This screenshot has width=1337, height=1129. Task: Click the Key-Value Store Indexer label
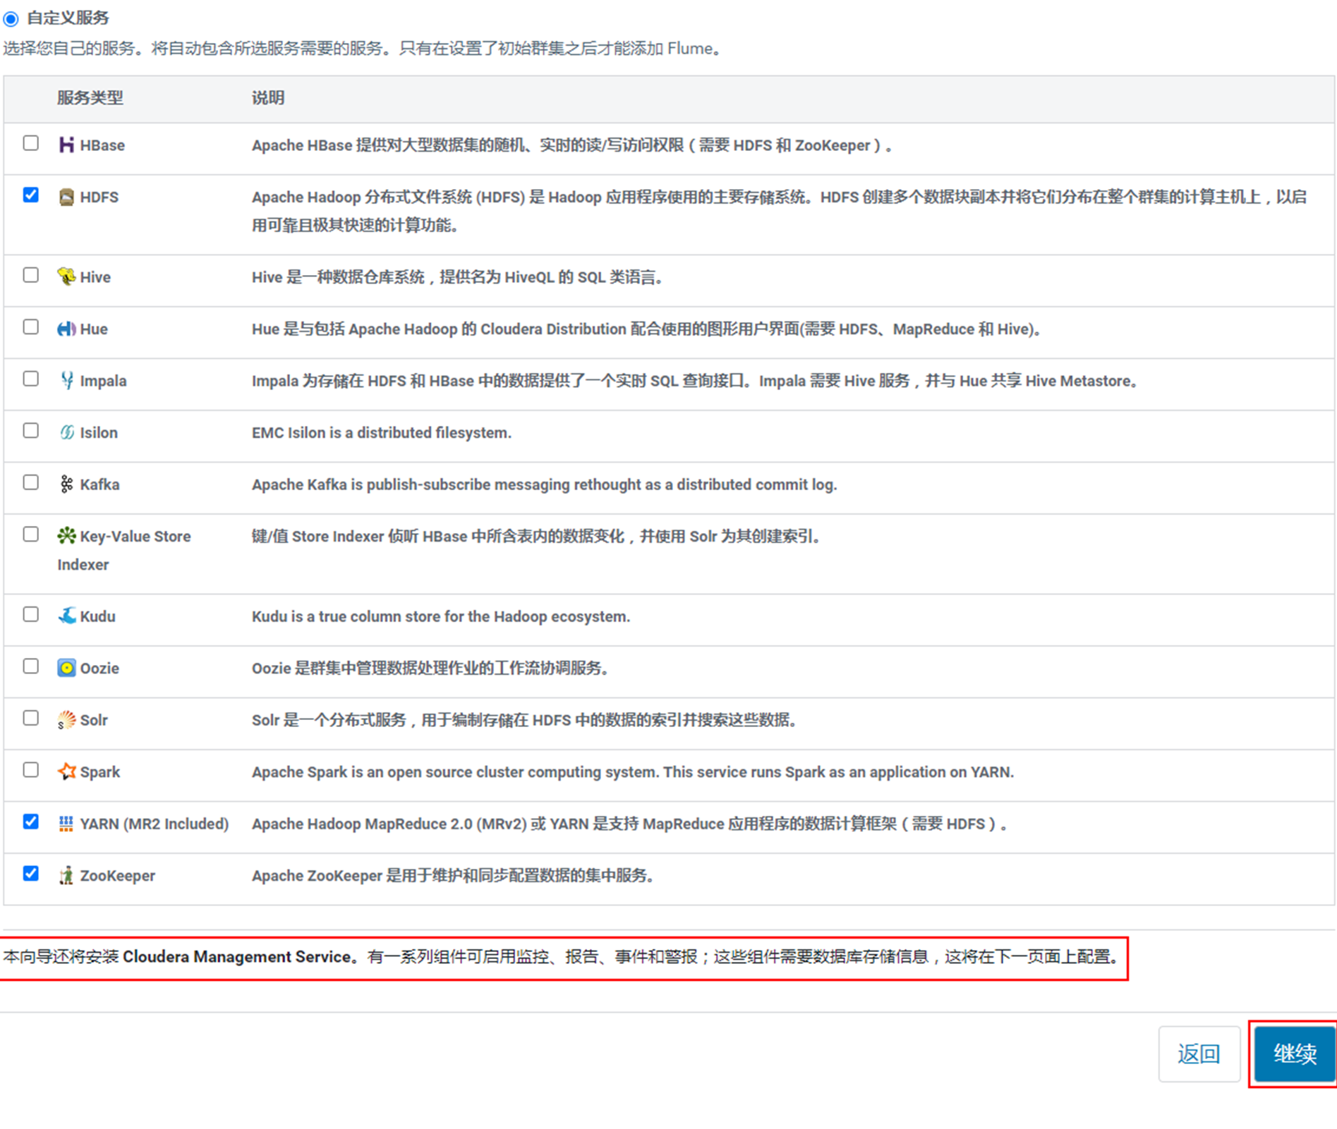pyautogui.click(x=124, y=550)
